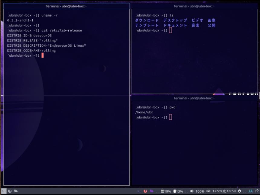Click the ls command line
This screenshot has height=195, width=260.
171,15
